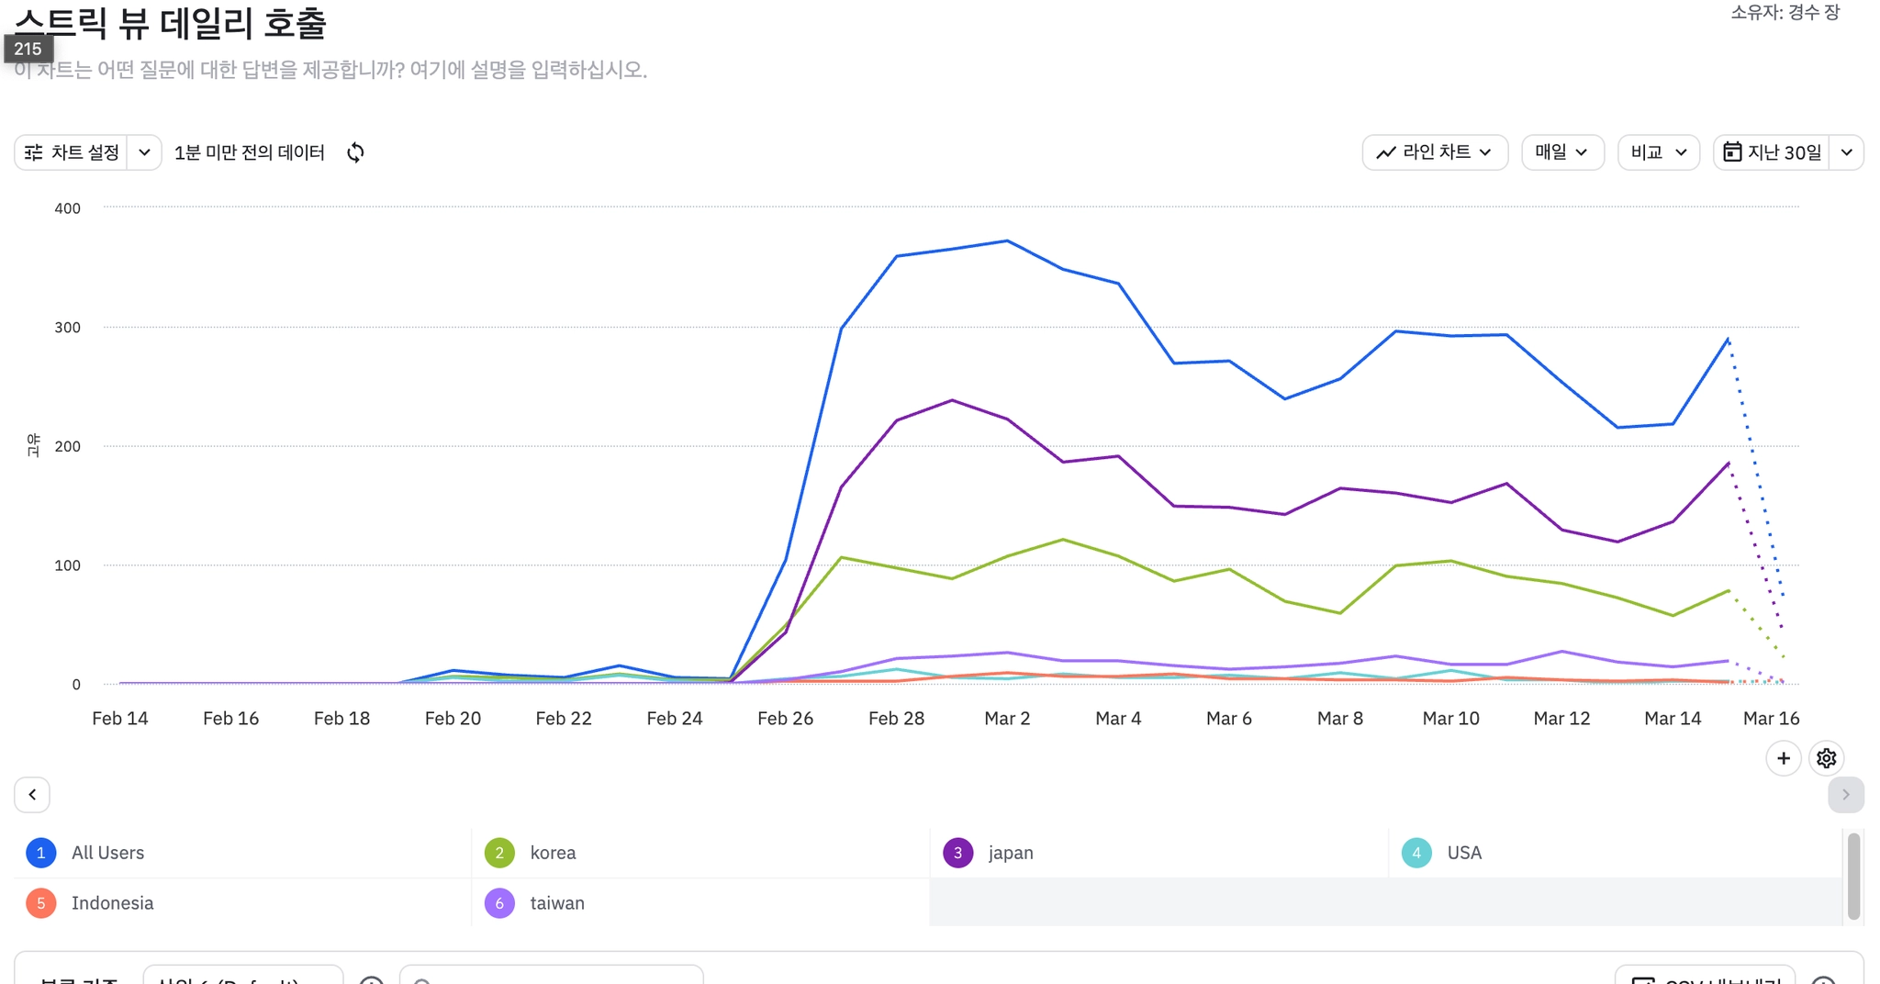
Task: Open the 비교 comparison dropdown
Action: click(1658, 152)
